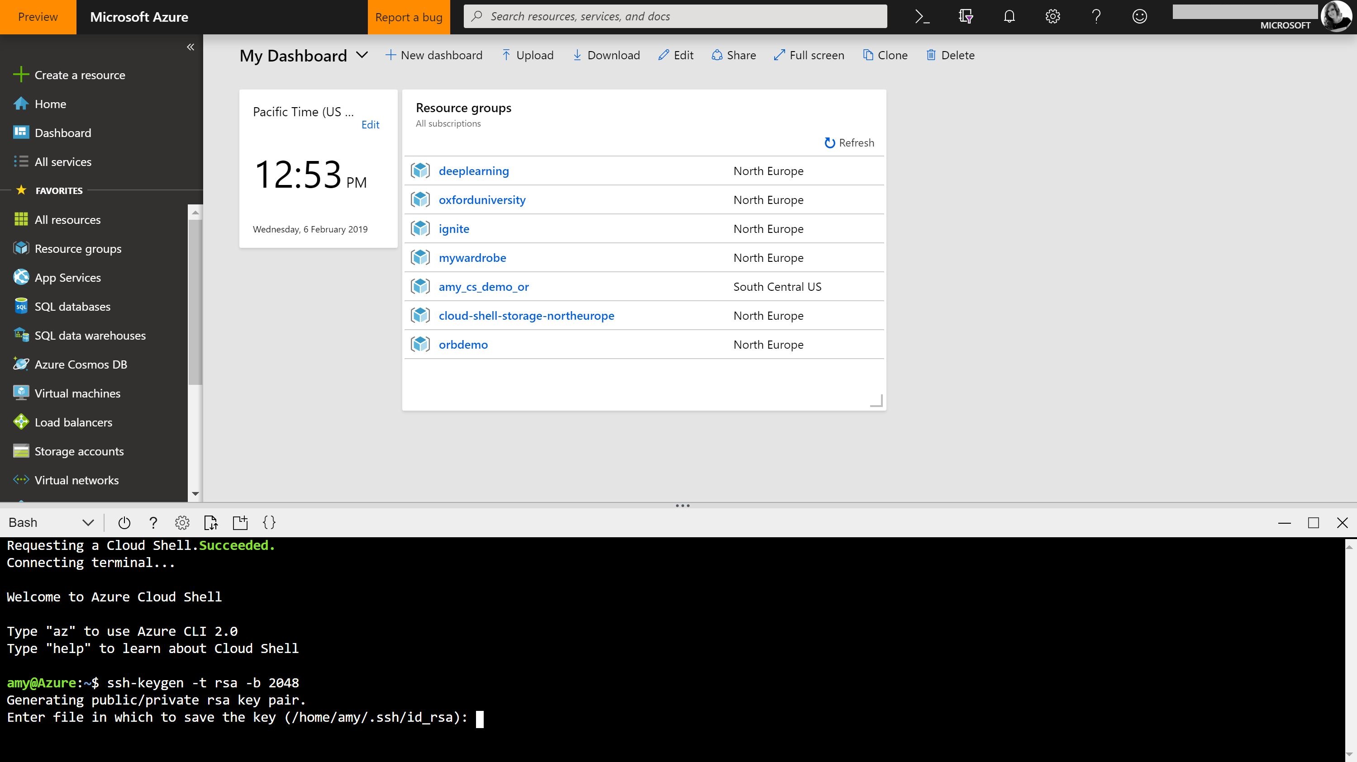Minimize the Cloud Shell pane
Image resolution: width=1357 pixels, height=762 pixels.
1284,522
